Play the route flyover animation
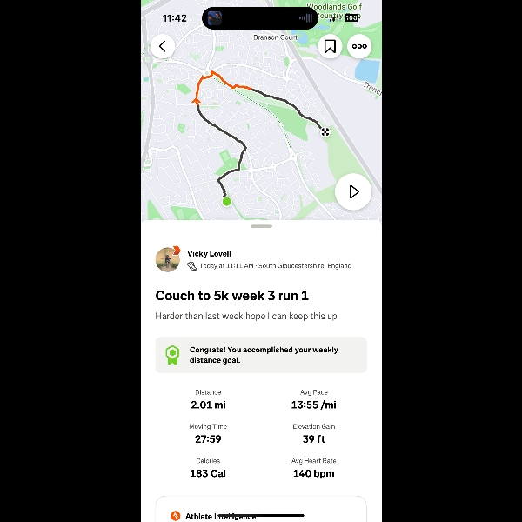The height and width of the screenshot is (522, 522). click(x=353, y=191)
